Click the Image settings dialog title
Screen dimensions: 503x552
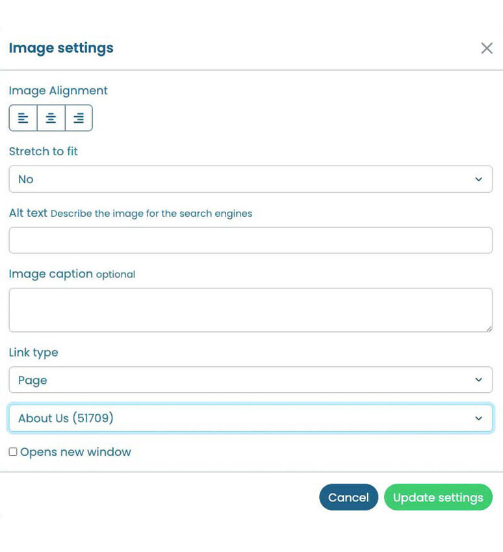tap(60, 47)
